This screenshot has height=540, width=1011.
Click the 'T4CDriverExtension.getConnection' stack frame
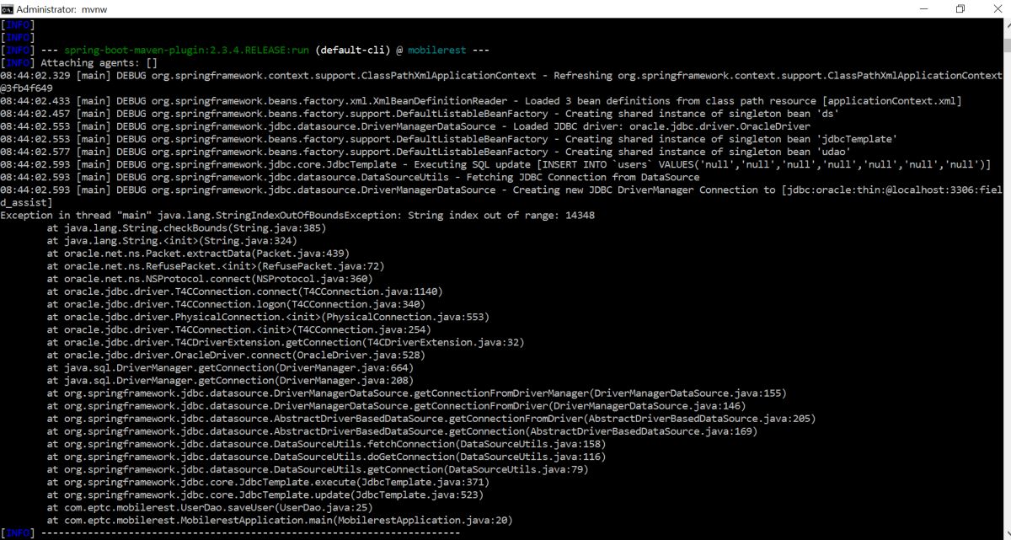[x=286, y=342]
